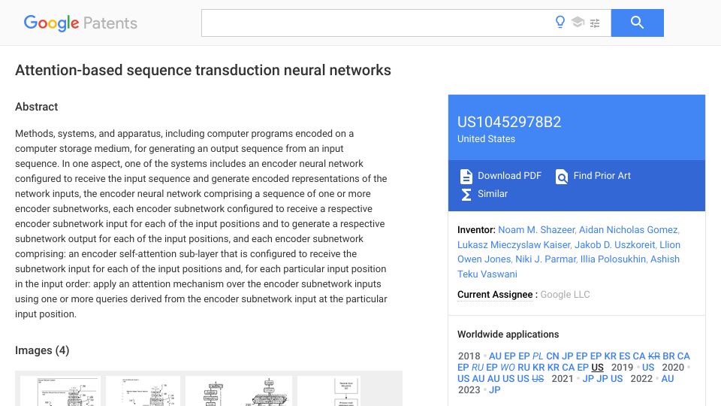Click the Abstract heading
The image size is (721, 406).
click(36, 107)
